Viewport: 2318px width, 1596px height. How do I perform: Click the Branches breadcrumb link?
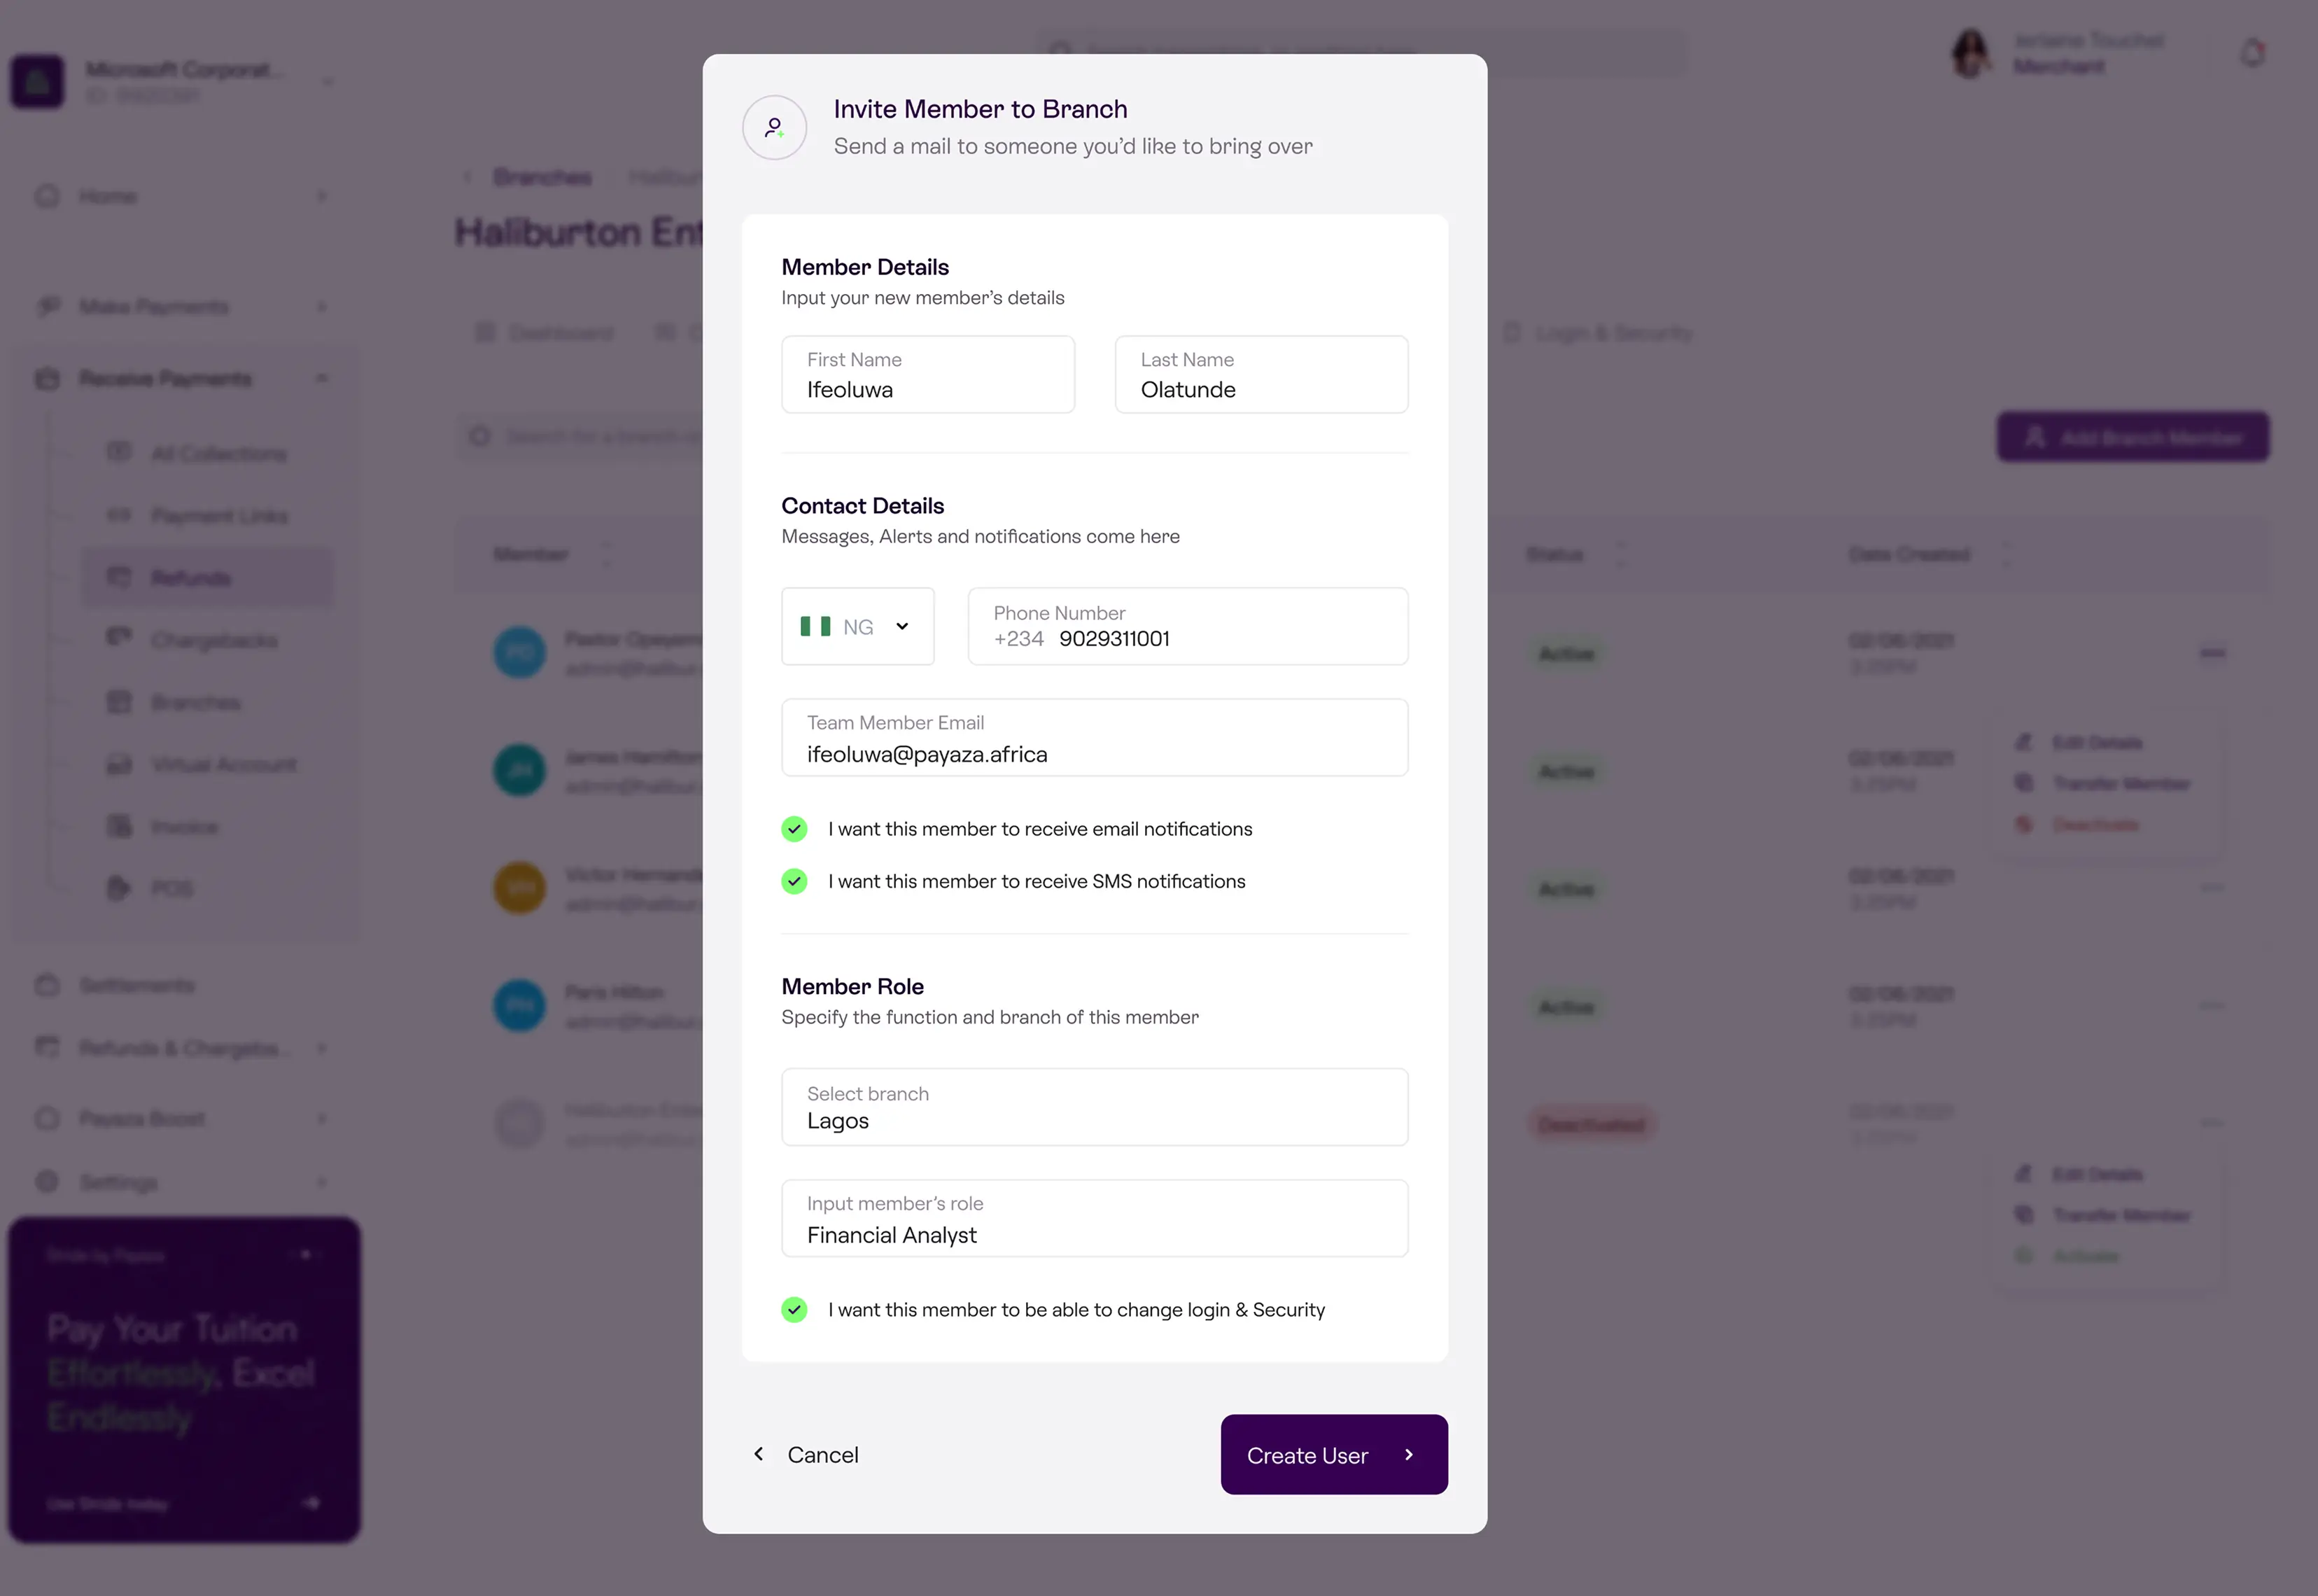pos(543,177)
